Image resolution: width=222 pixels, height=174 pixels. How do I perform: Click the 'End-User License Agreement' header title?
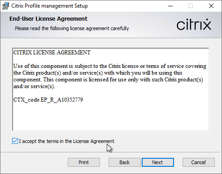(x=48, y=19)
